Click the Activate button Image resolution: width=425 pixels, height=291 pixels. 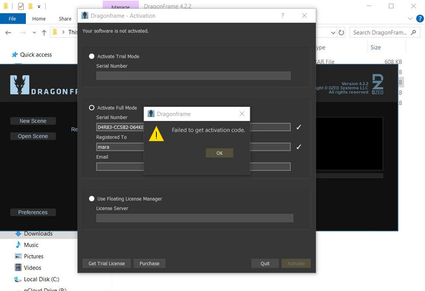tap(296, 263)
